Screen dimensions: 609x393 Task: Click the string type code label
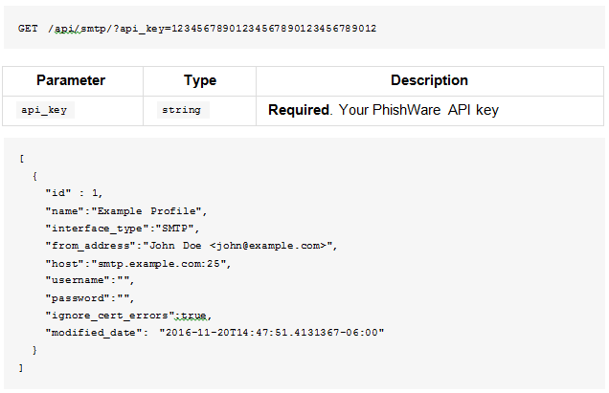pos(181,110)
